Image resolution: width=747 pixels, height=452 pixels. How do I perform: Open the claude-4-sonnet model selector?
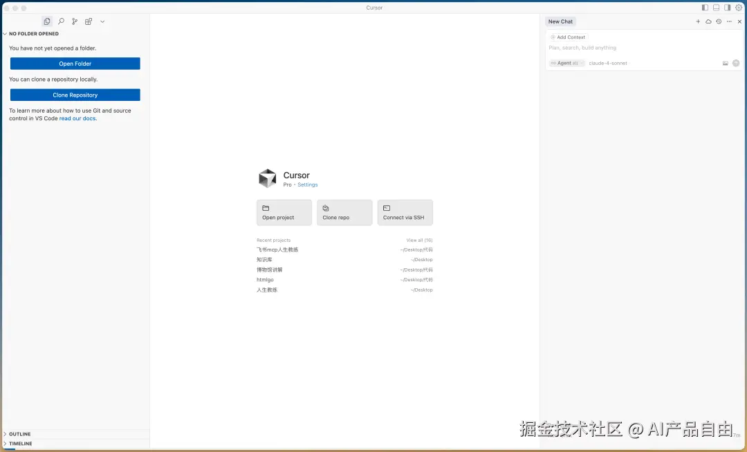point(608,64)
